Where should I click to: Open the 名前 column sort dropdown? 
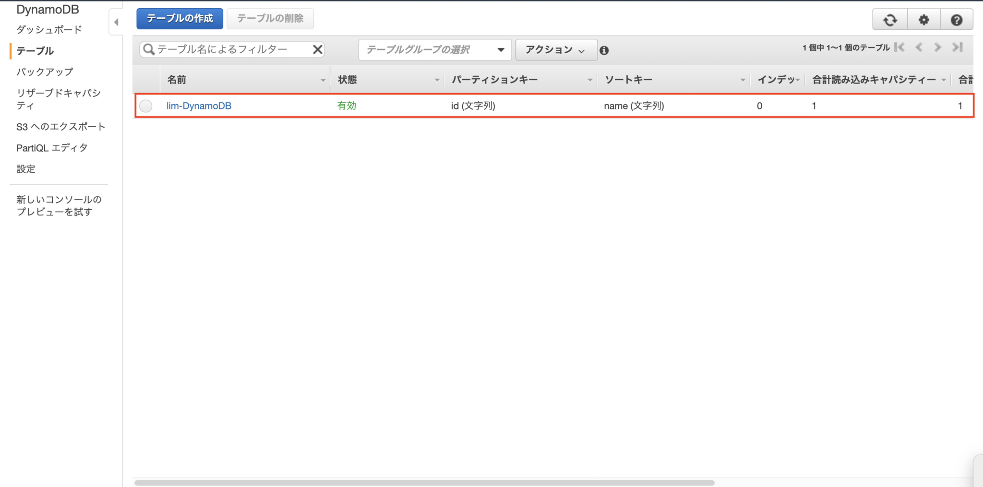pyautogui.click(x=323, y=80)
